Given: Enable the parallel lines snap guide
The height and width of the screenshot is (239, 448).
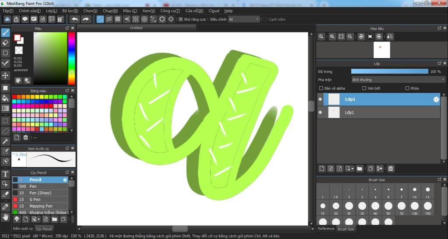Looking at the screenshot, I should point(109,19).
